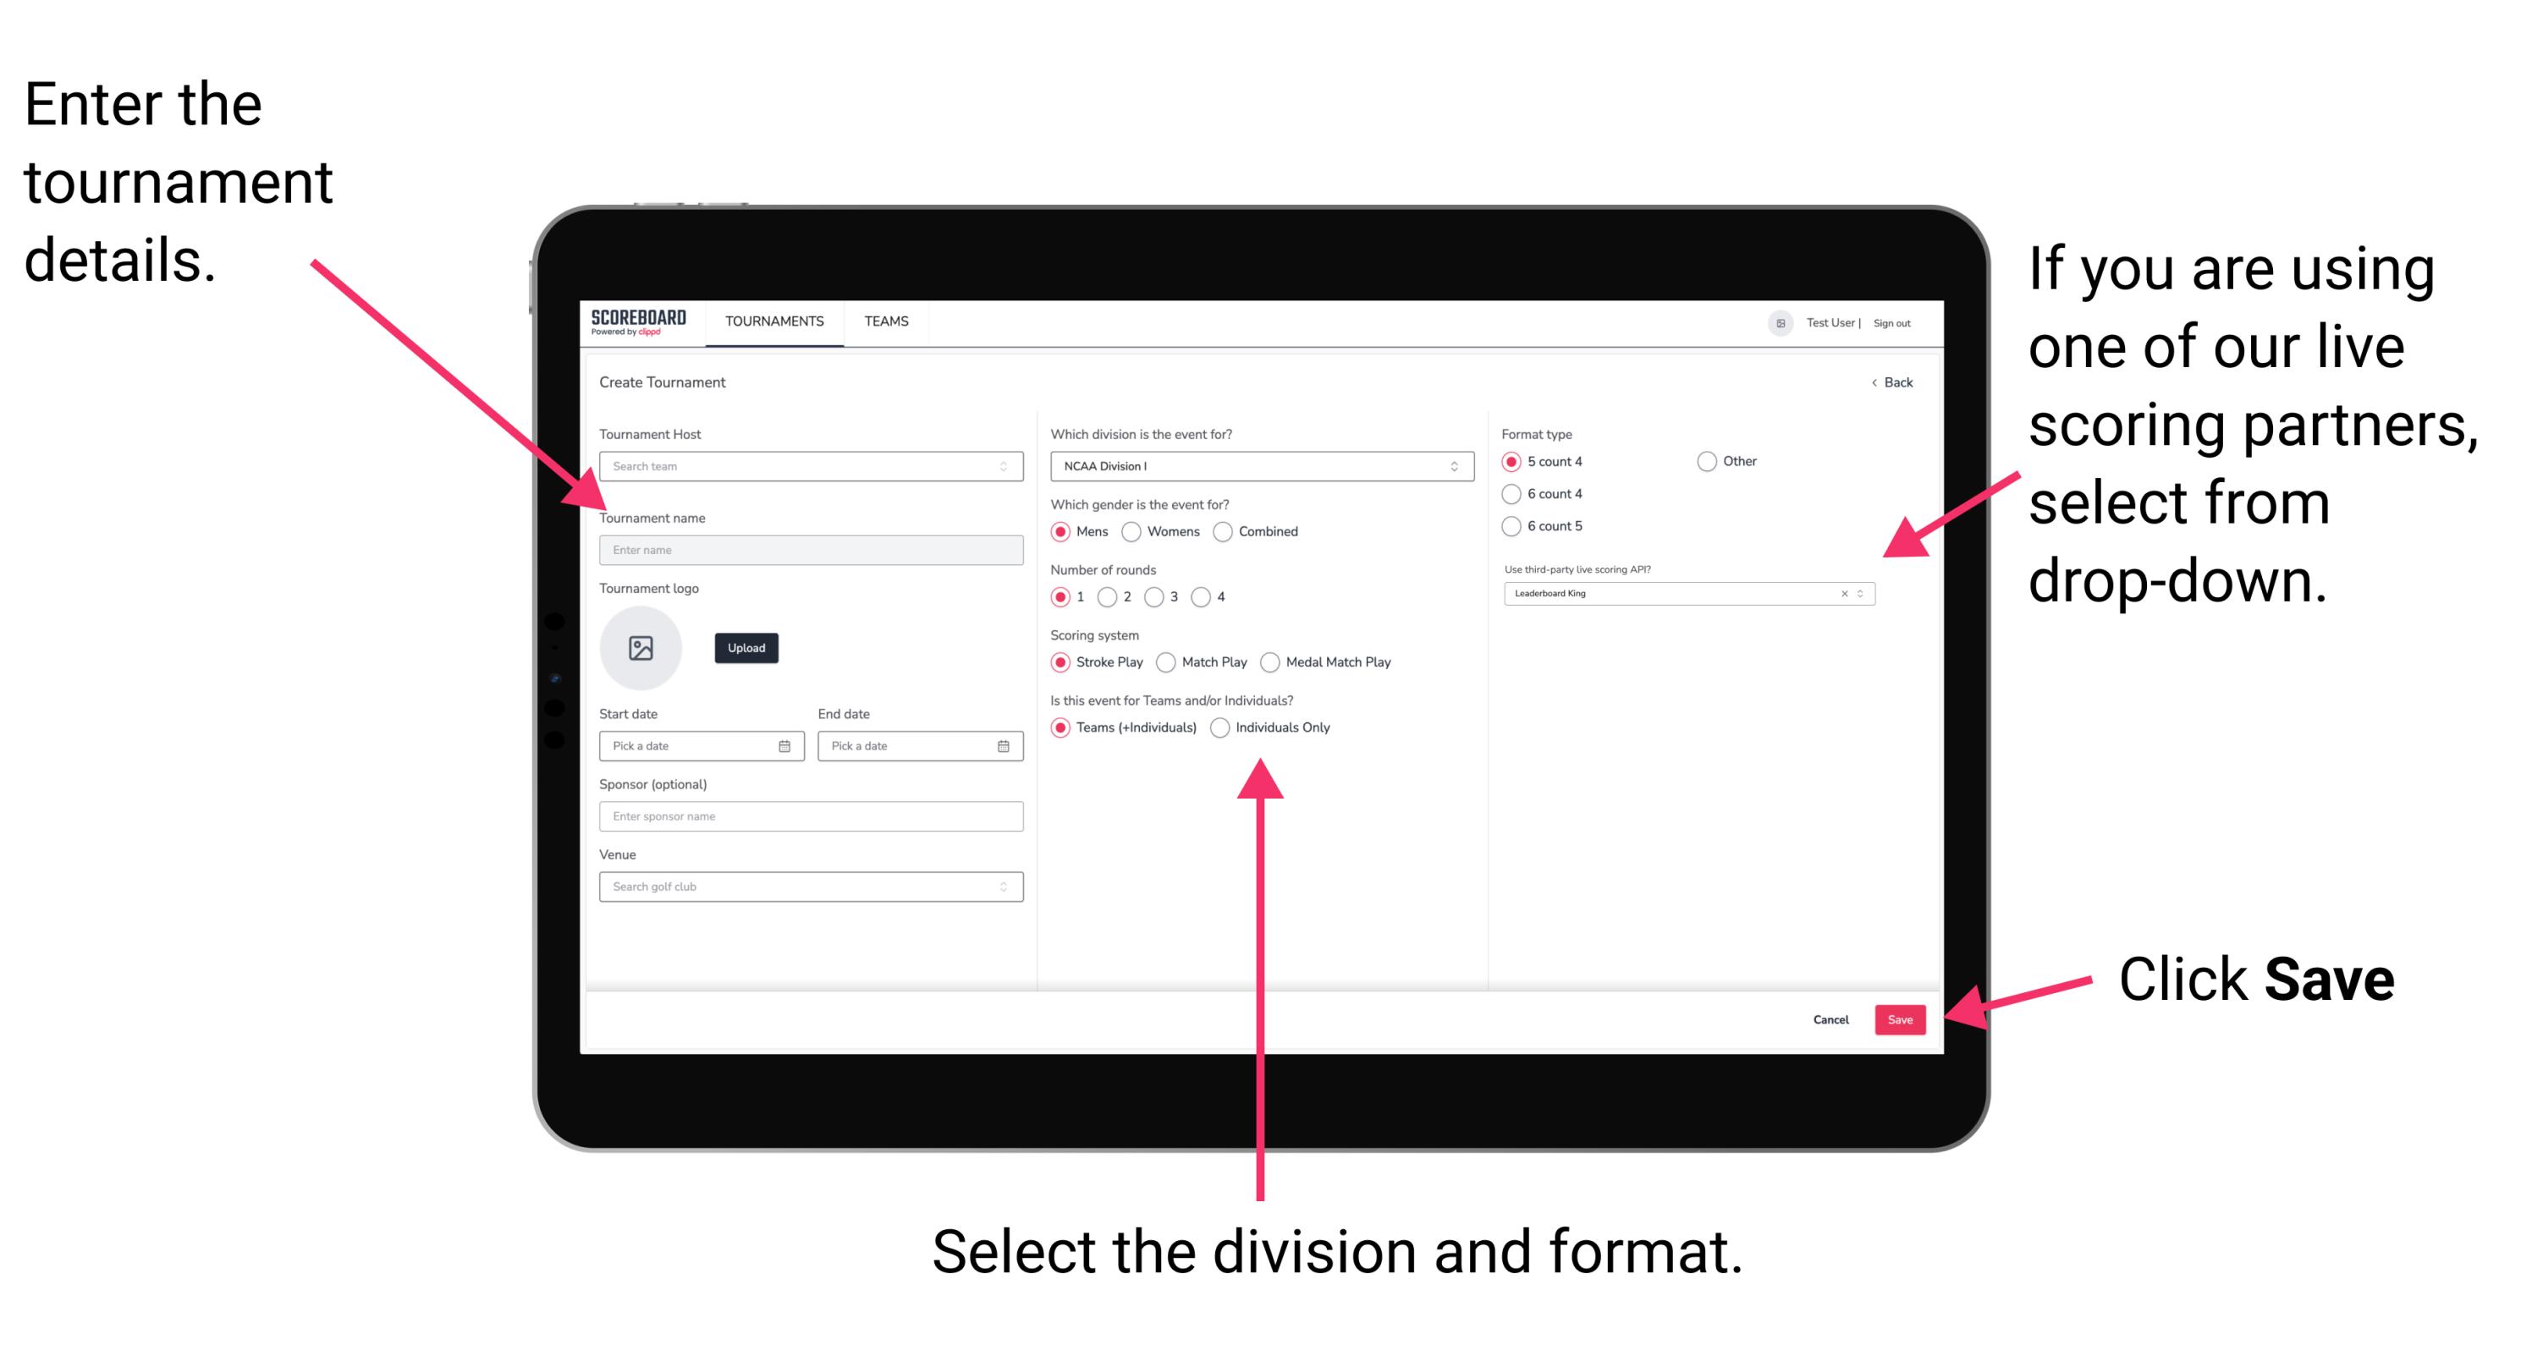Click the division dropdown chevron icon
Image resolution: width=2521 pixels, height=1356 pixels.
click(1458, 466)
